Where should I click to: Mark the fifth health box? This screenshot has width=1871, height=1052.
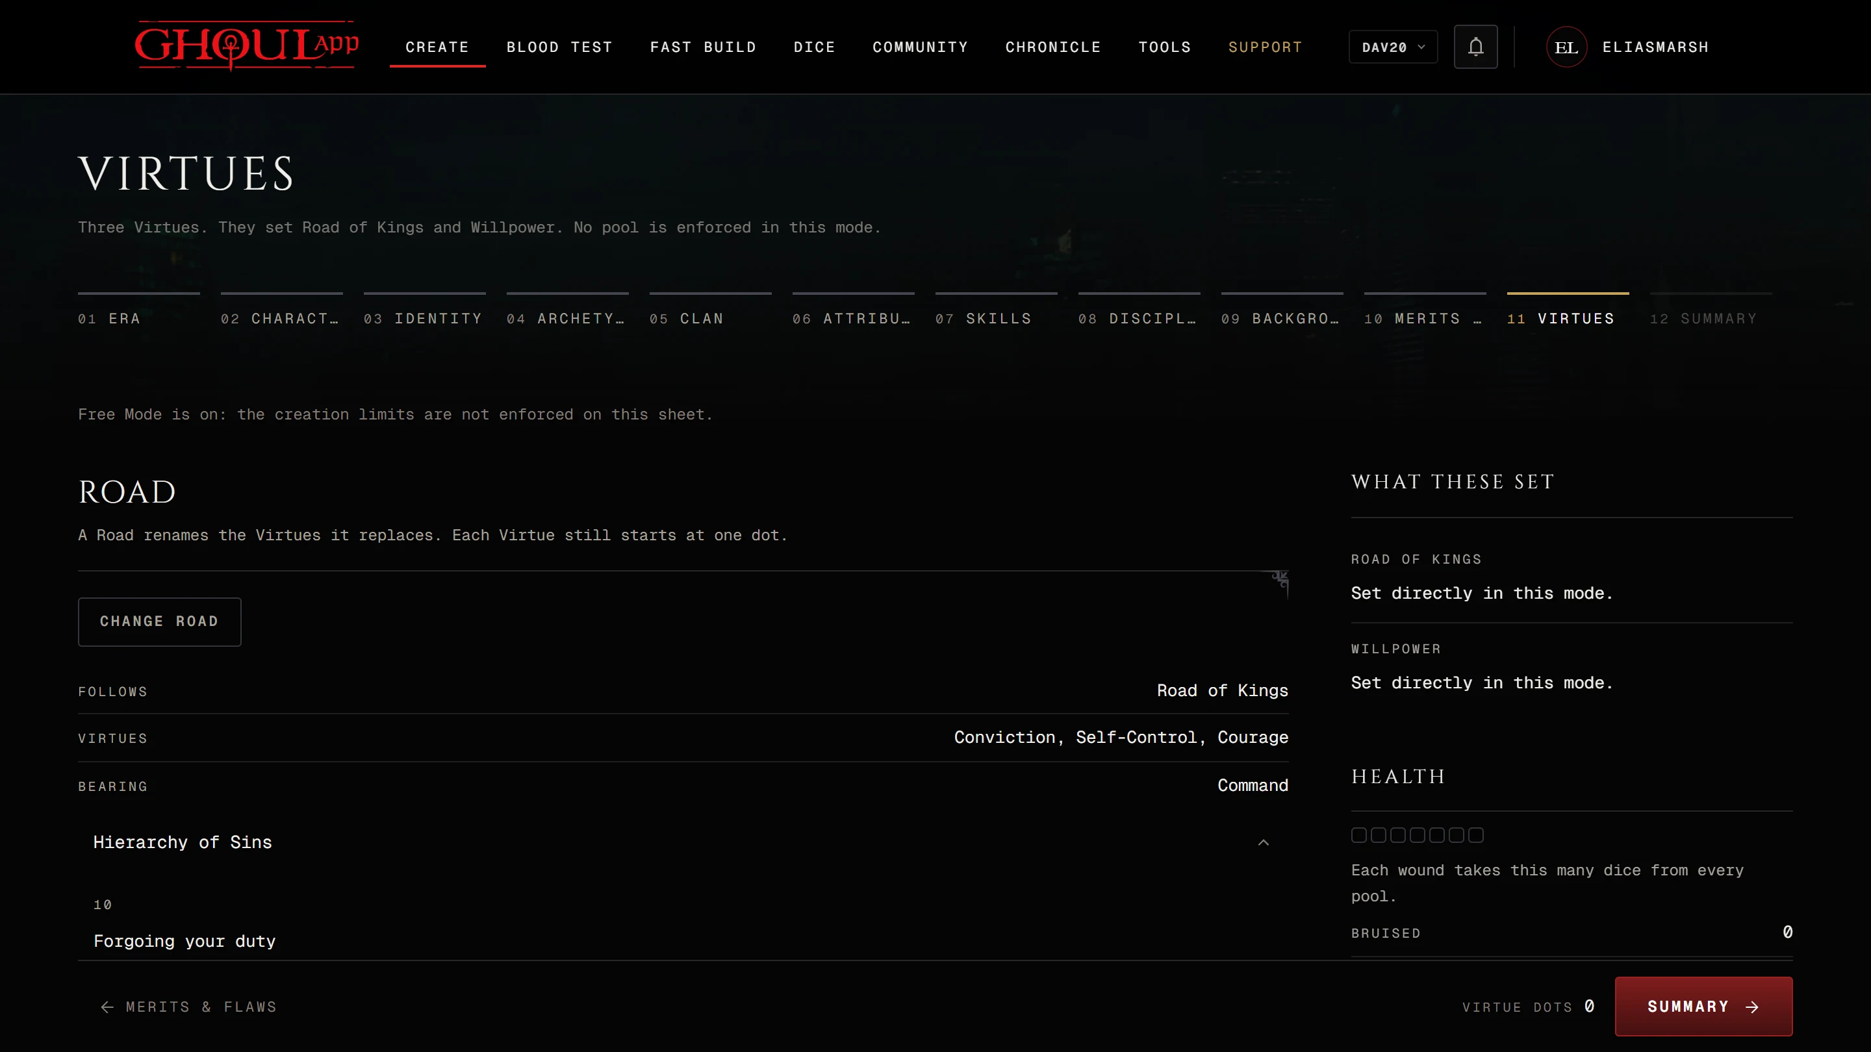[x=1436, y=835]
